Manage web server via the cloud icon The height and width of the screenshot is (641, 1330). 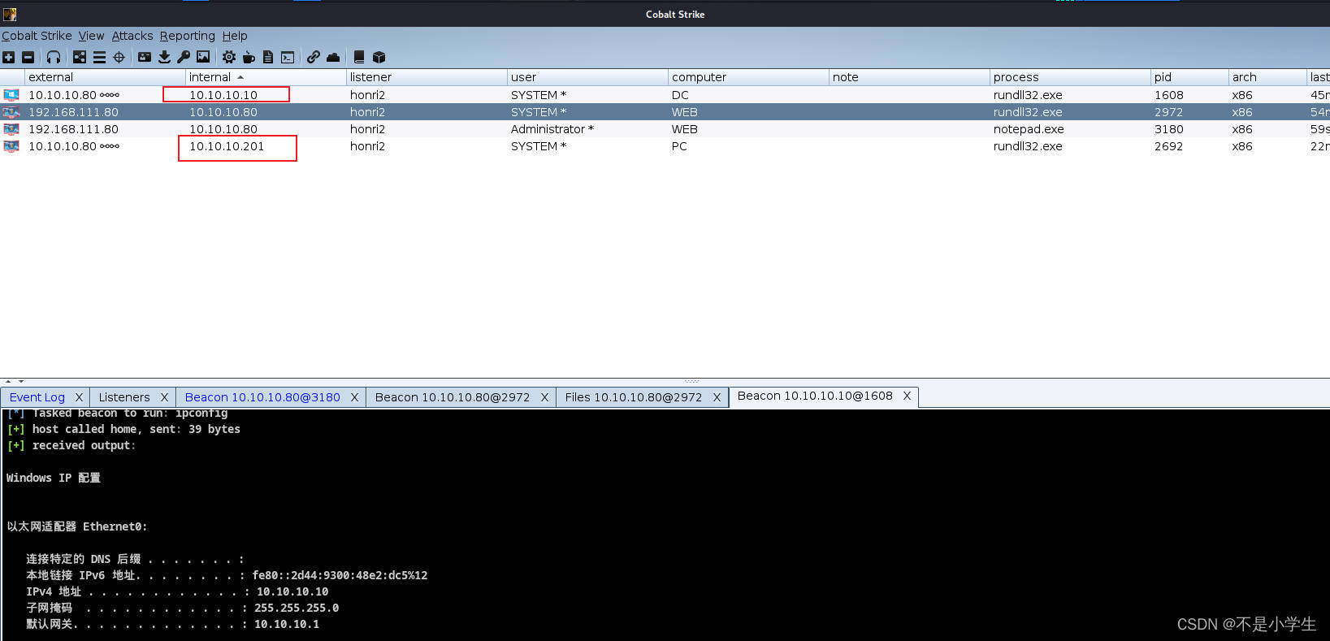[x=333, y=57]
